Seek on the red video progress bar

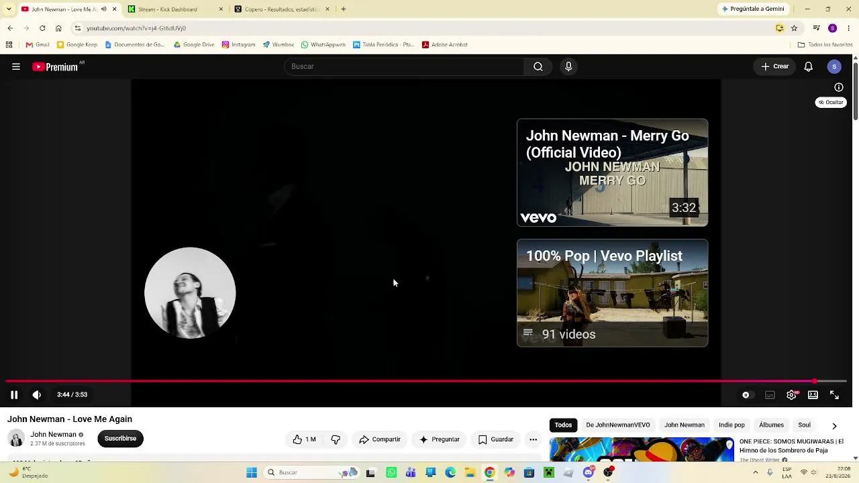click(x=425, y=381)
